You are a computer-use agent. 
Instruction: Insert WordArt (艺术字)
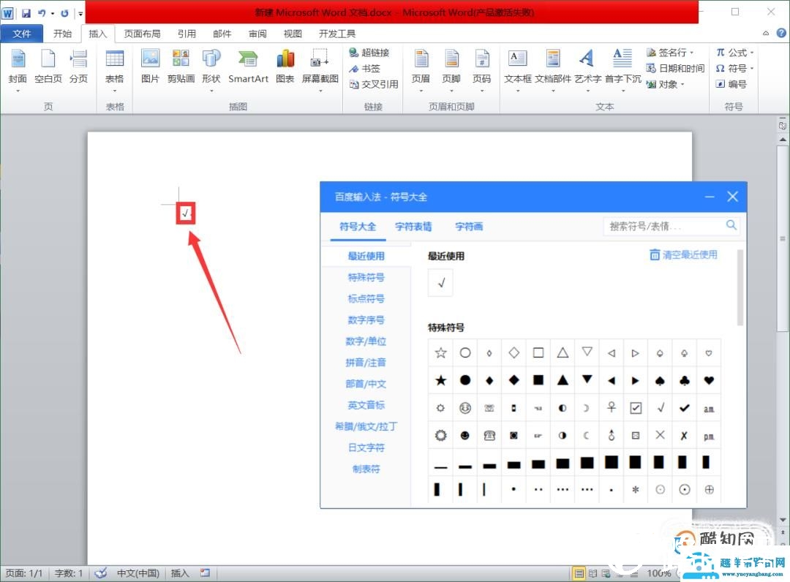[x=587, y=70]
